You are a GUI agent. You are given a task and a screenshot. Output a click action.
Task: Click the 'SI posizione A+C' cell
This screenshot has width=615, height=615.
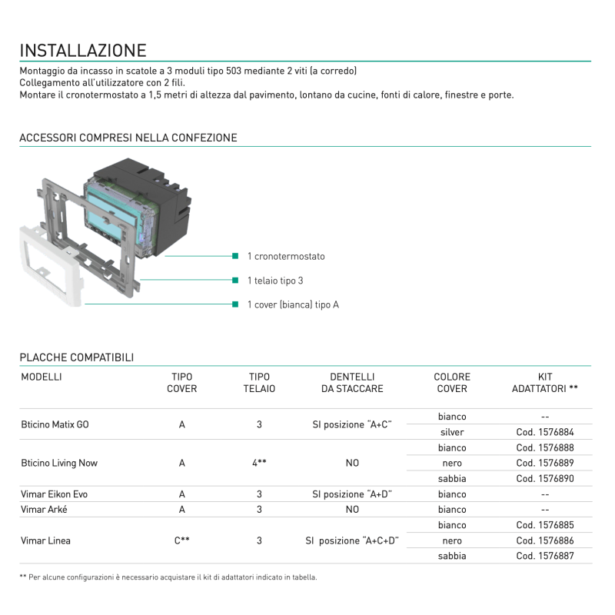click(x=352, y=424)
